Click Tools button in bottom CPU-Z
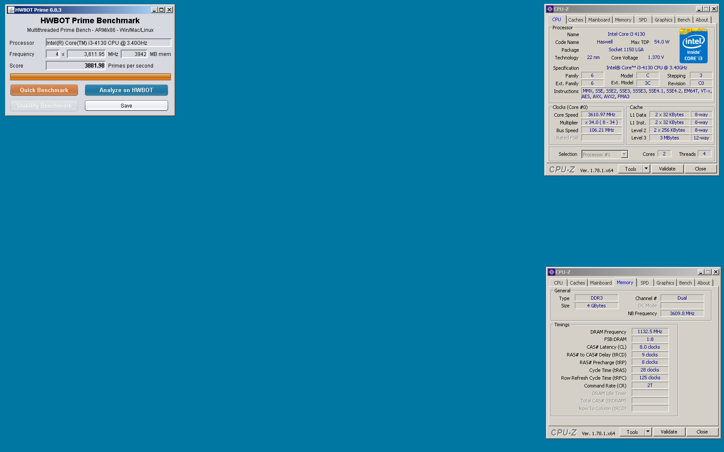Viewport: 724px width, 452px height. click(633, 432)
